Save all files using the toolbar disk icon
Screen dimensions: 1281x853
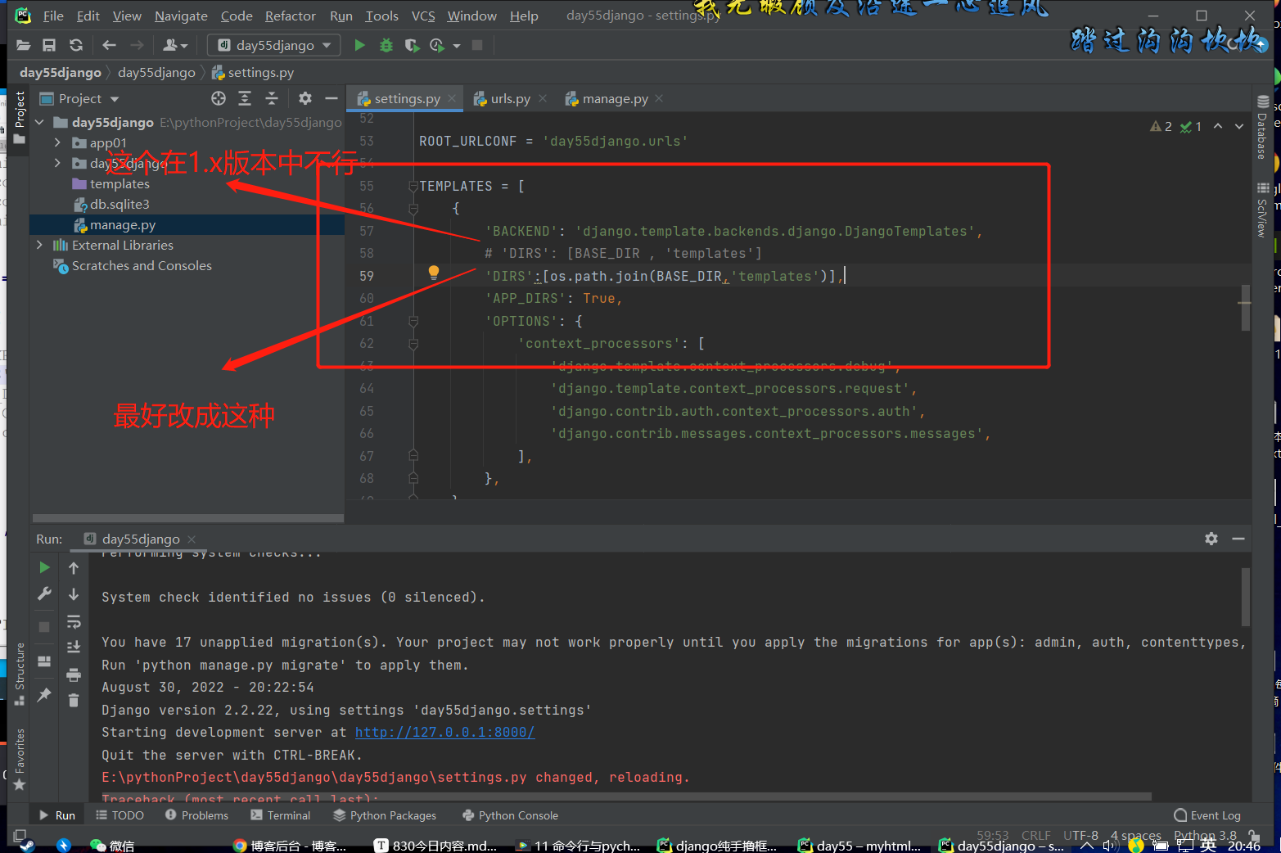tap(49, 45)
